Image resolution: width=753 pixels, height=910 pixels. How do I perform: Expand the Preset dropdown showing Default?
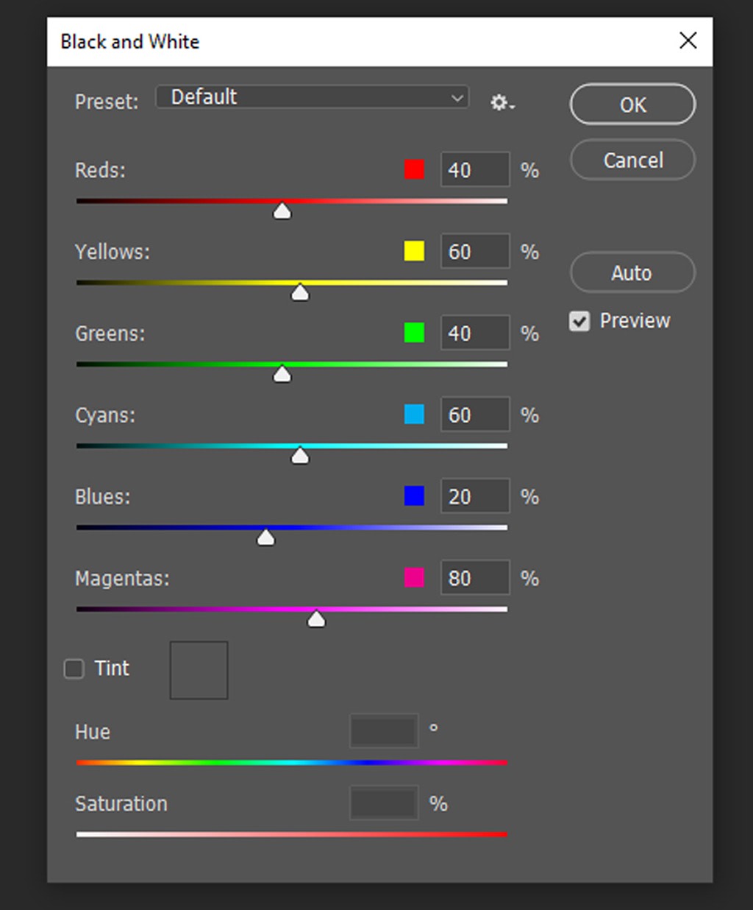[x=312, y=97]
